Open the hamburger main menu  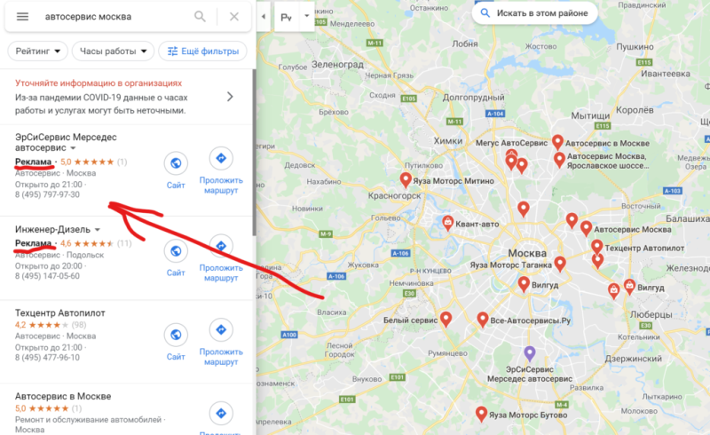click(23, 17)
